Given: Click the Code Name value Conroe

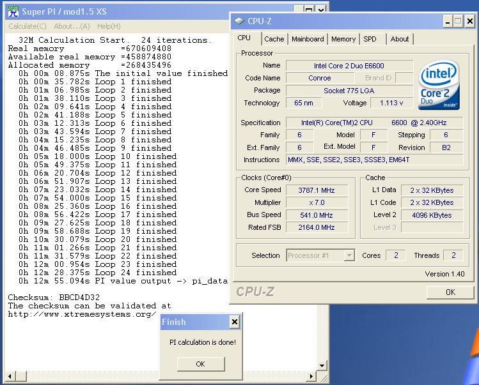Looking at the screenshot, I should (x=320, y=78).
